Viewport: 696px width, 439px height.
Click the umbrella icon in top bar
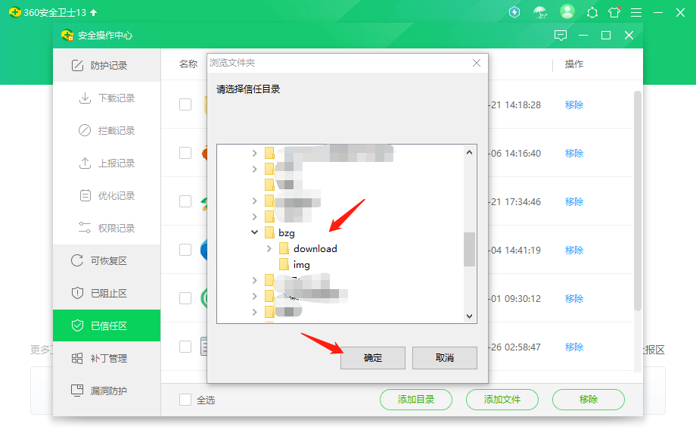coord(540,12)
